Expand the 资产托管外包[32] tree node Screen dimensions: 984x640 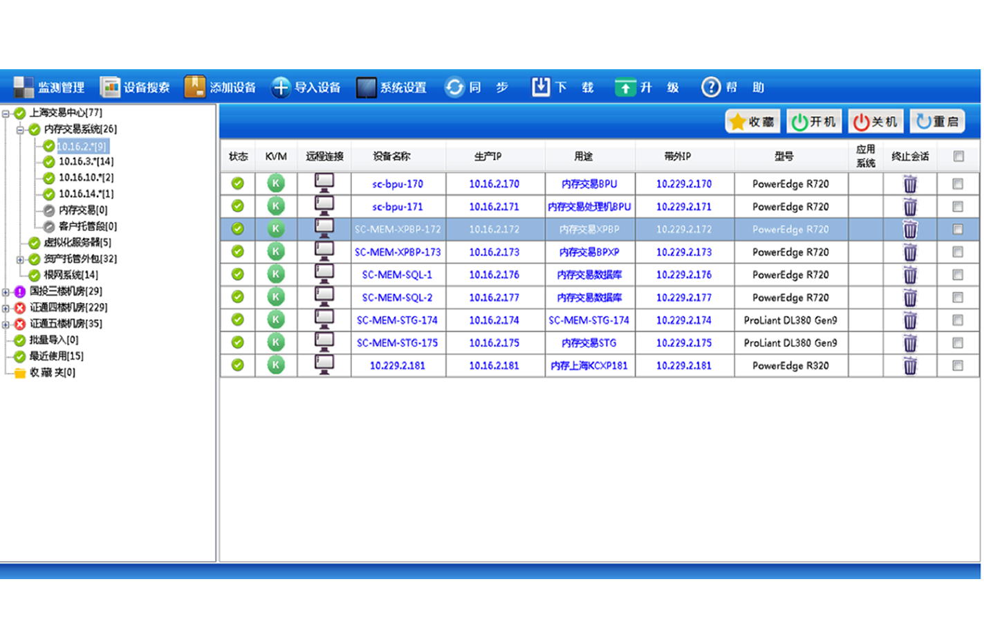click(20, 259)
